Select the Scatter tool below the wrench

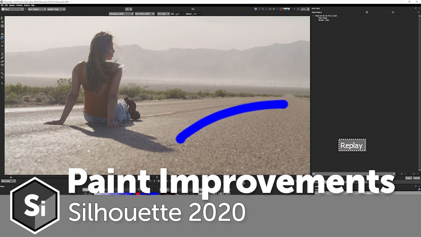click(x=2, y=78)
